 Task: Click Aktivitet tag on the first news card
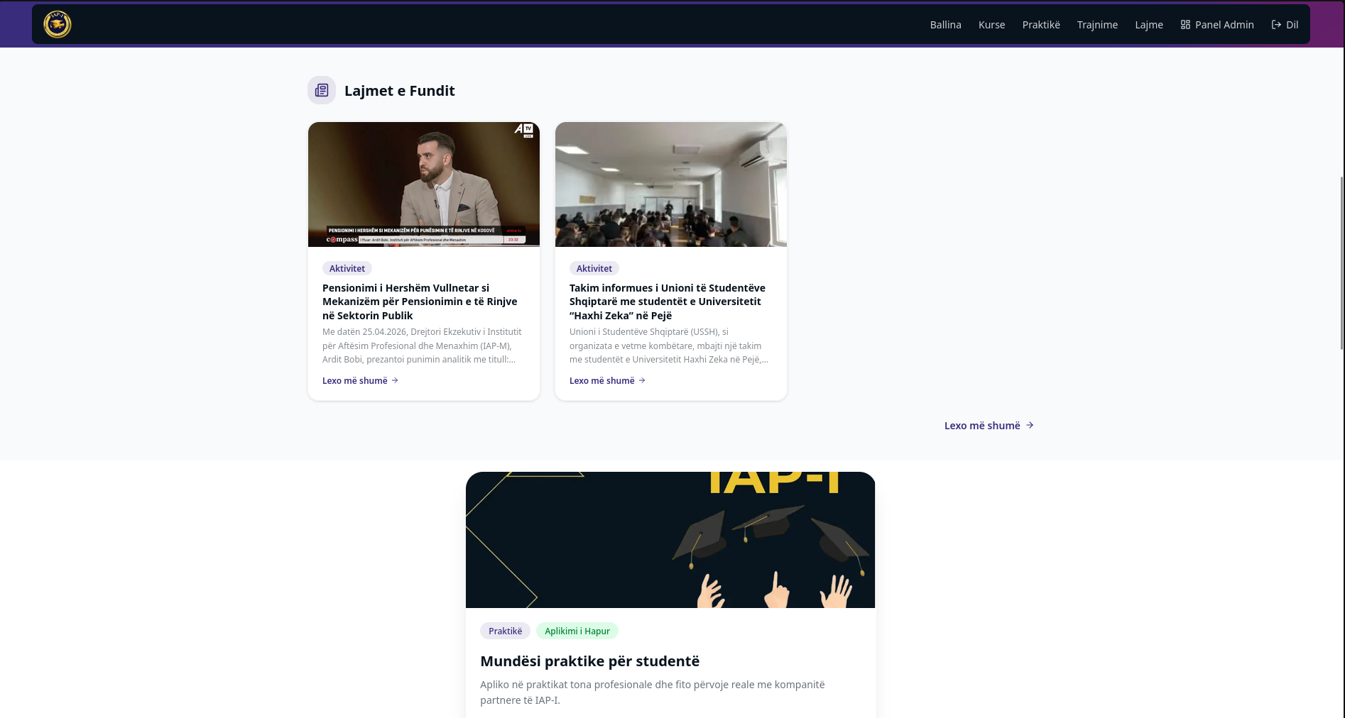[x=347, y=268]
